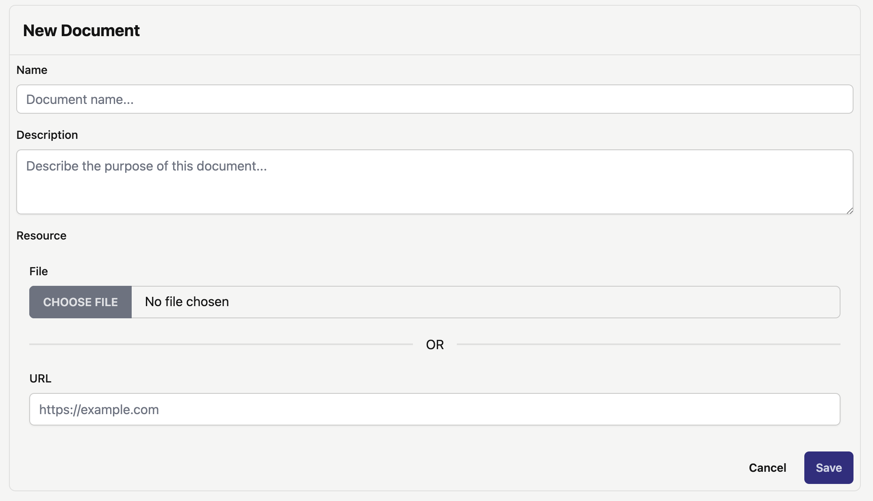
Task: Click the divider line right of OR
Action: click(x=648, y=344)
